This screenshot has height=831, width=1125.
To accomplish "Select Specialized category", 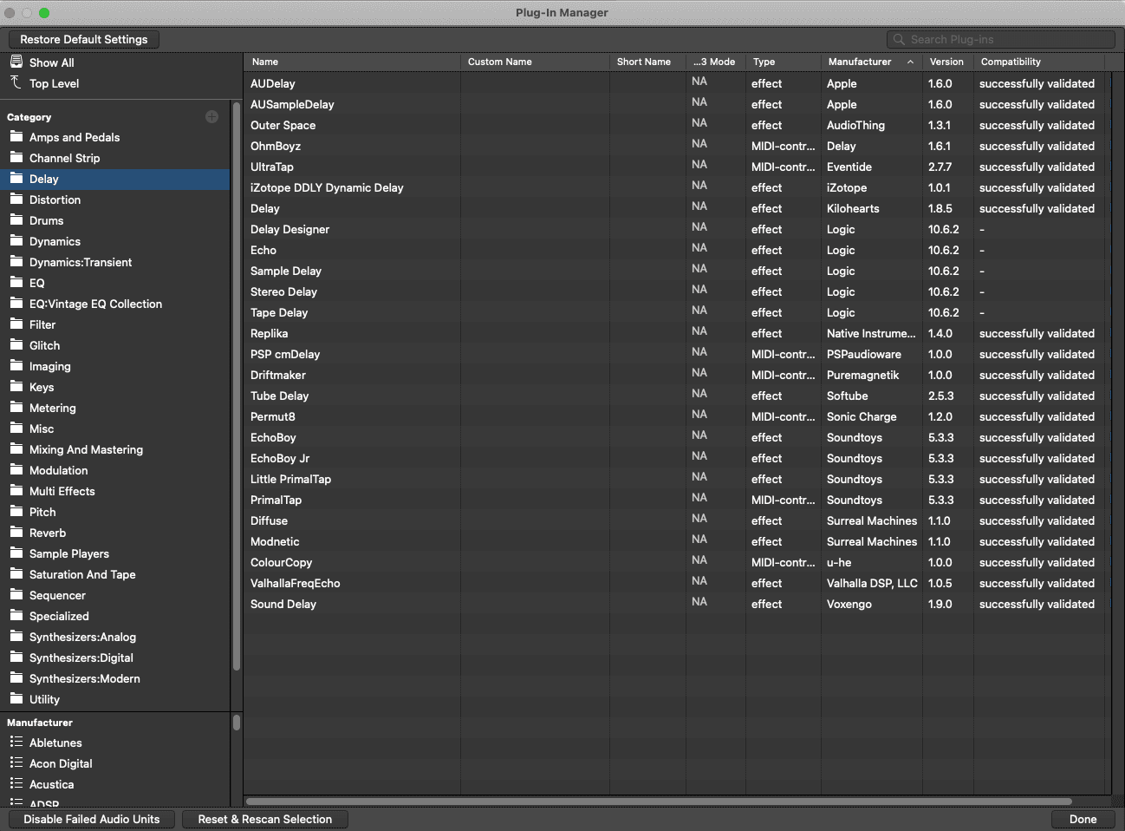I will pos(115,616).
